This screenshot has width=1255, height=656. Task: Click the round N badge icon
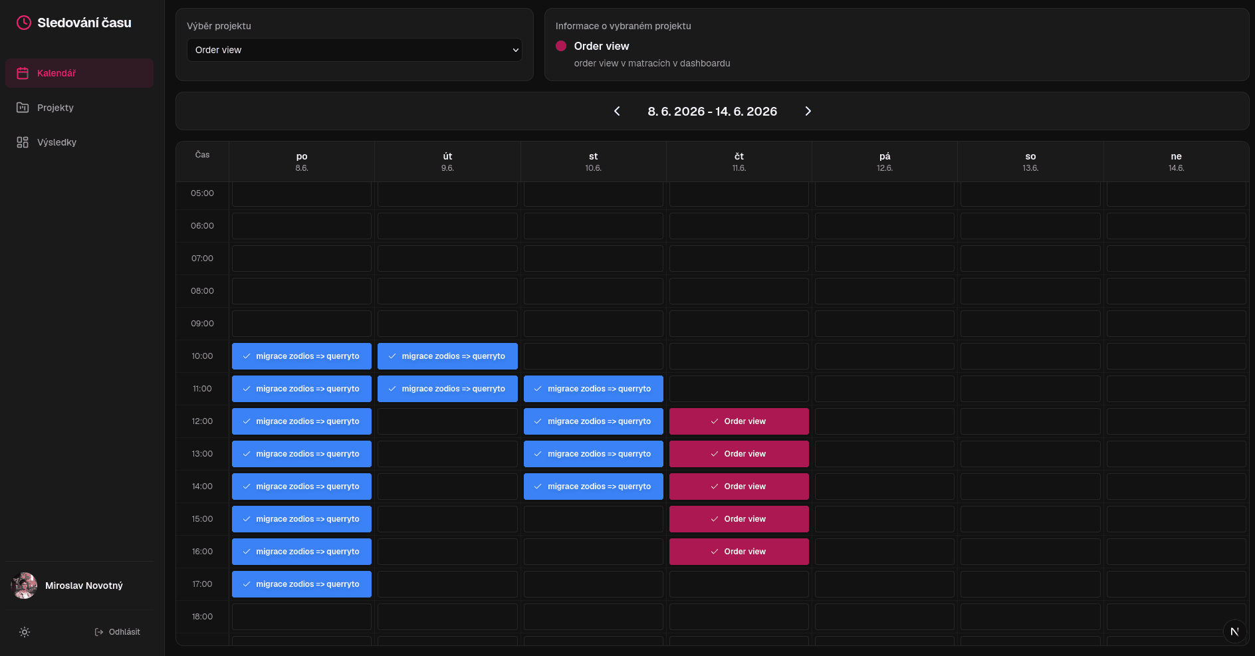[1234, 631]
